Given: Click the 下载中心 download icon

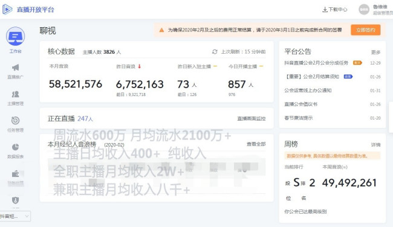Looking at the screenshot, I should [325, 10].
